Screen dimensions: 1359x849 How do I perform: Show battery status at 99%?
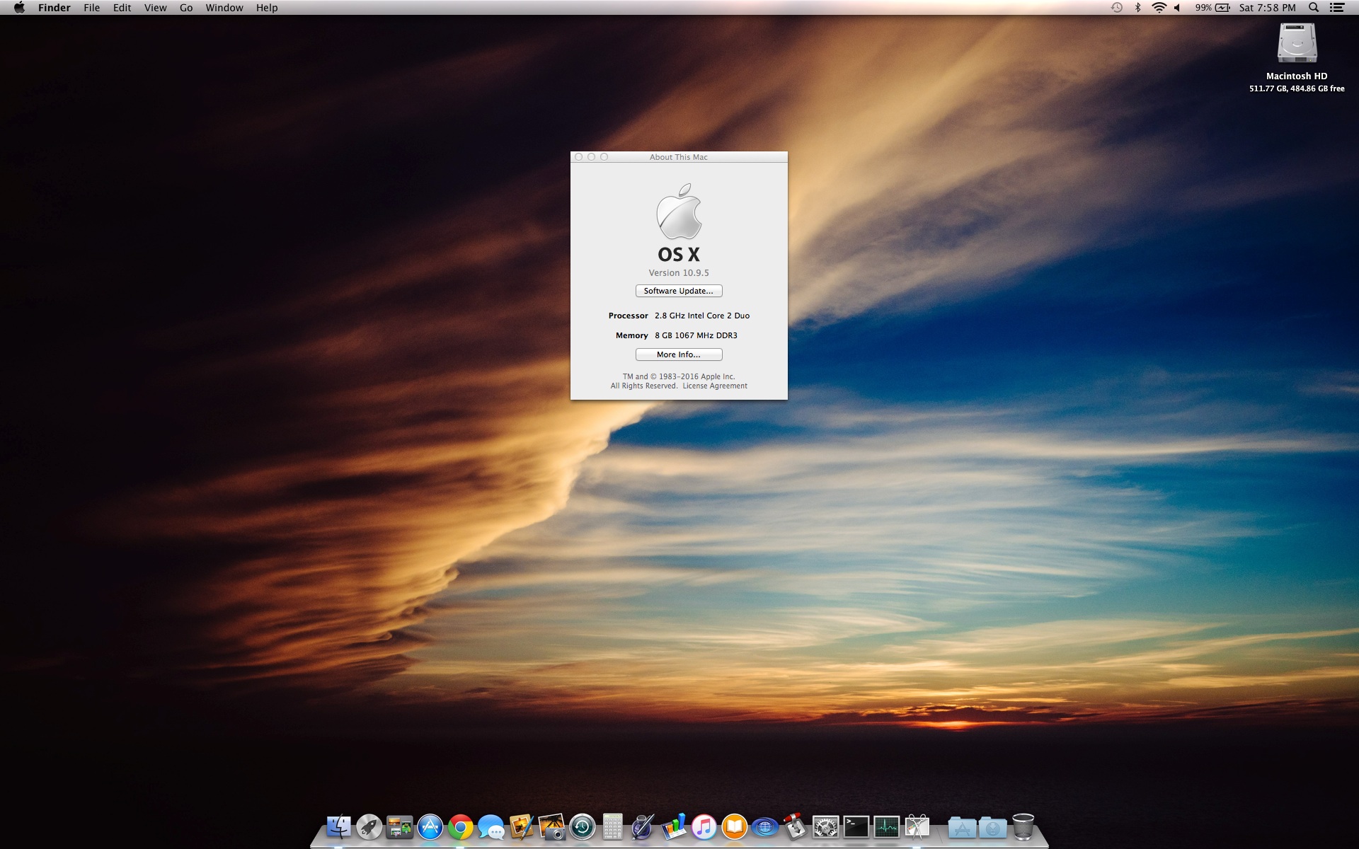point(1212,8)
